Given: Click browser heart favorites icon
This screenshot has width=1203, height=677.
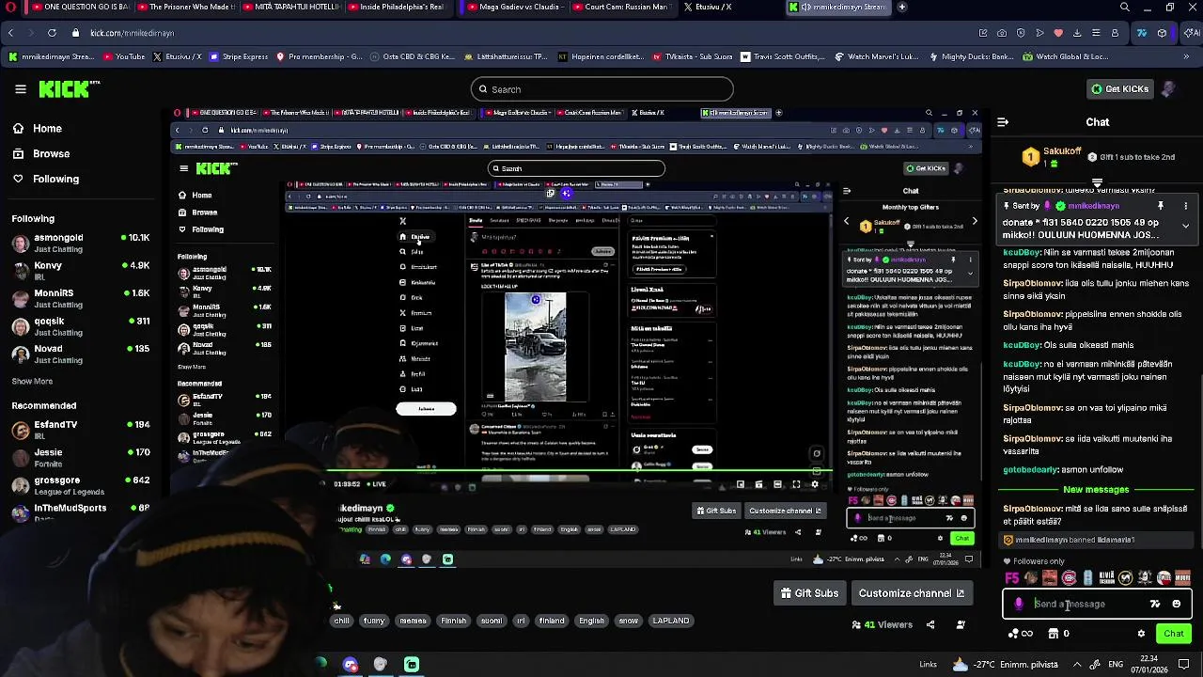Looking at the screenshot, I should pyautogui.click(x=1058, y=33).
